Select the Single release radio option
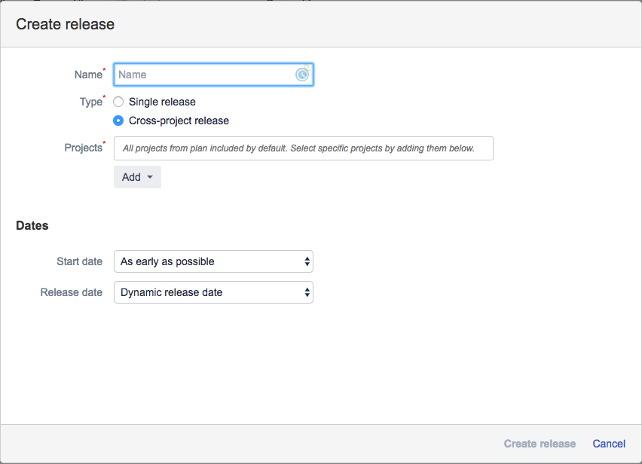Image resolution: width=642 pixels, height=464 pixels. (118, 102)
